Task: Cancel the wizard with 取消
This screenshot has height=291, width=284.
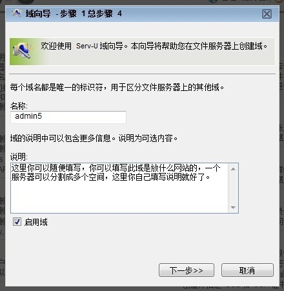Action: [x=247, y=270]
